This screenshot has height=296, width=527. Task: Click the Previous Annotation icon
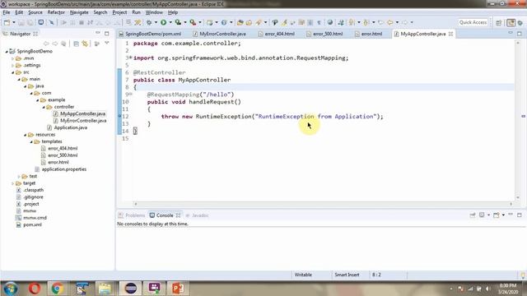tap(366, 22)
